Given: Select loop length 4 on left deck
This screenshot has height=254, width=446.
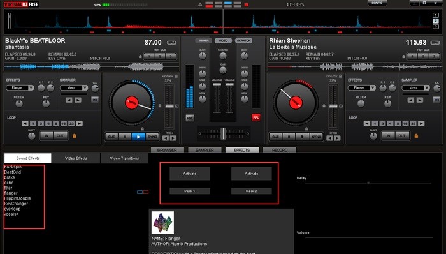Looking at the screenshot, I should (x=48, y=124).
